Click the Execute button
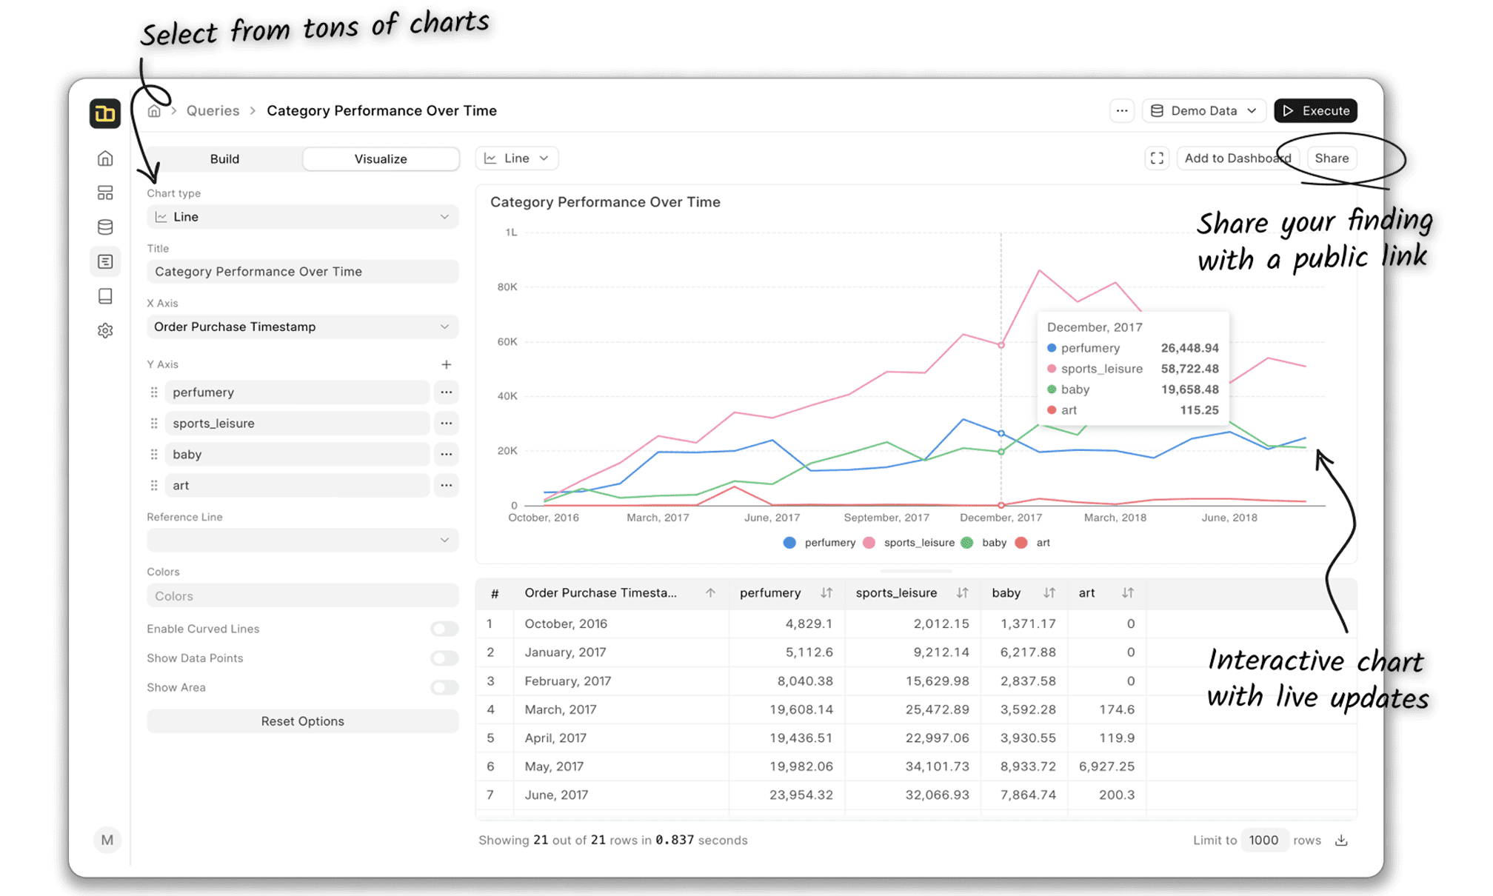The height and width of the screenshot is (896, 1493). click(x=1315, y=111)
